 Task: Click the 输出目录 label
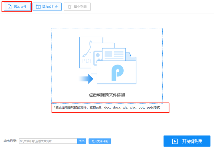click(x=10, y=141)
